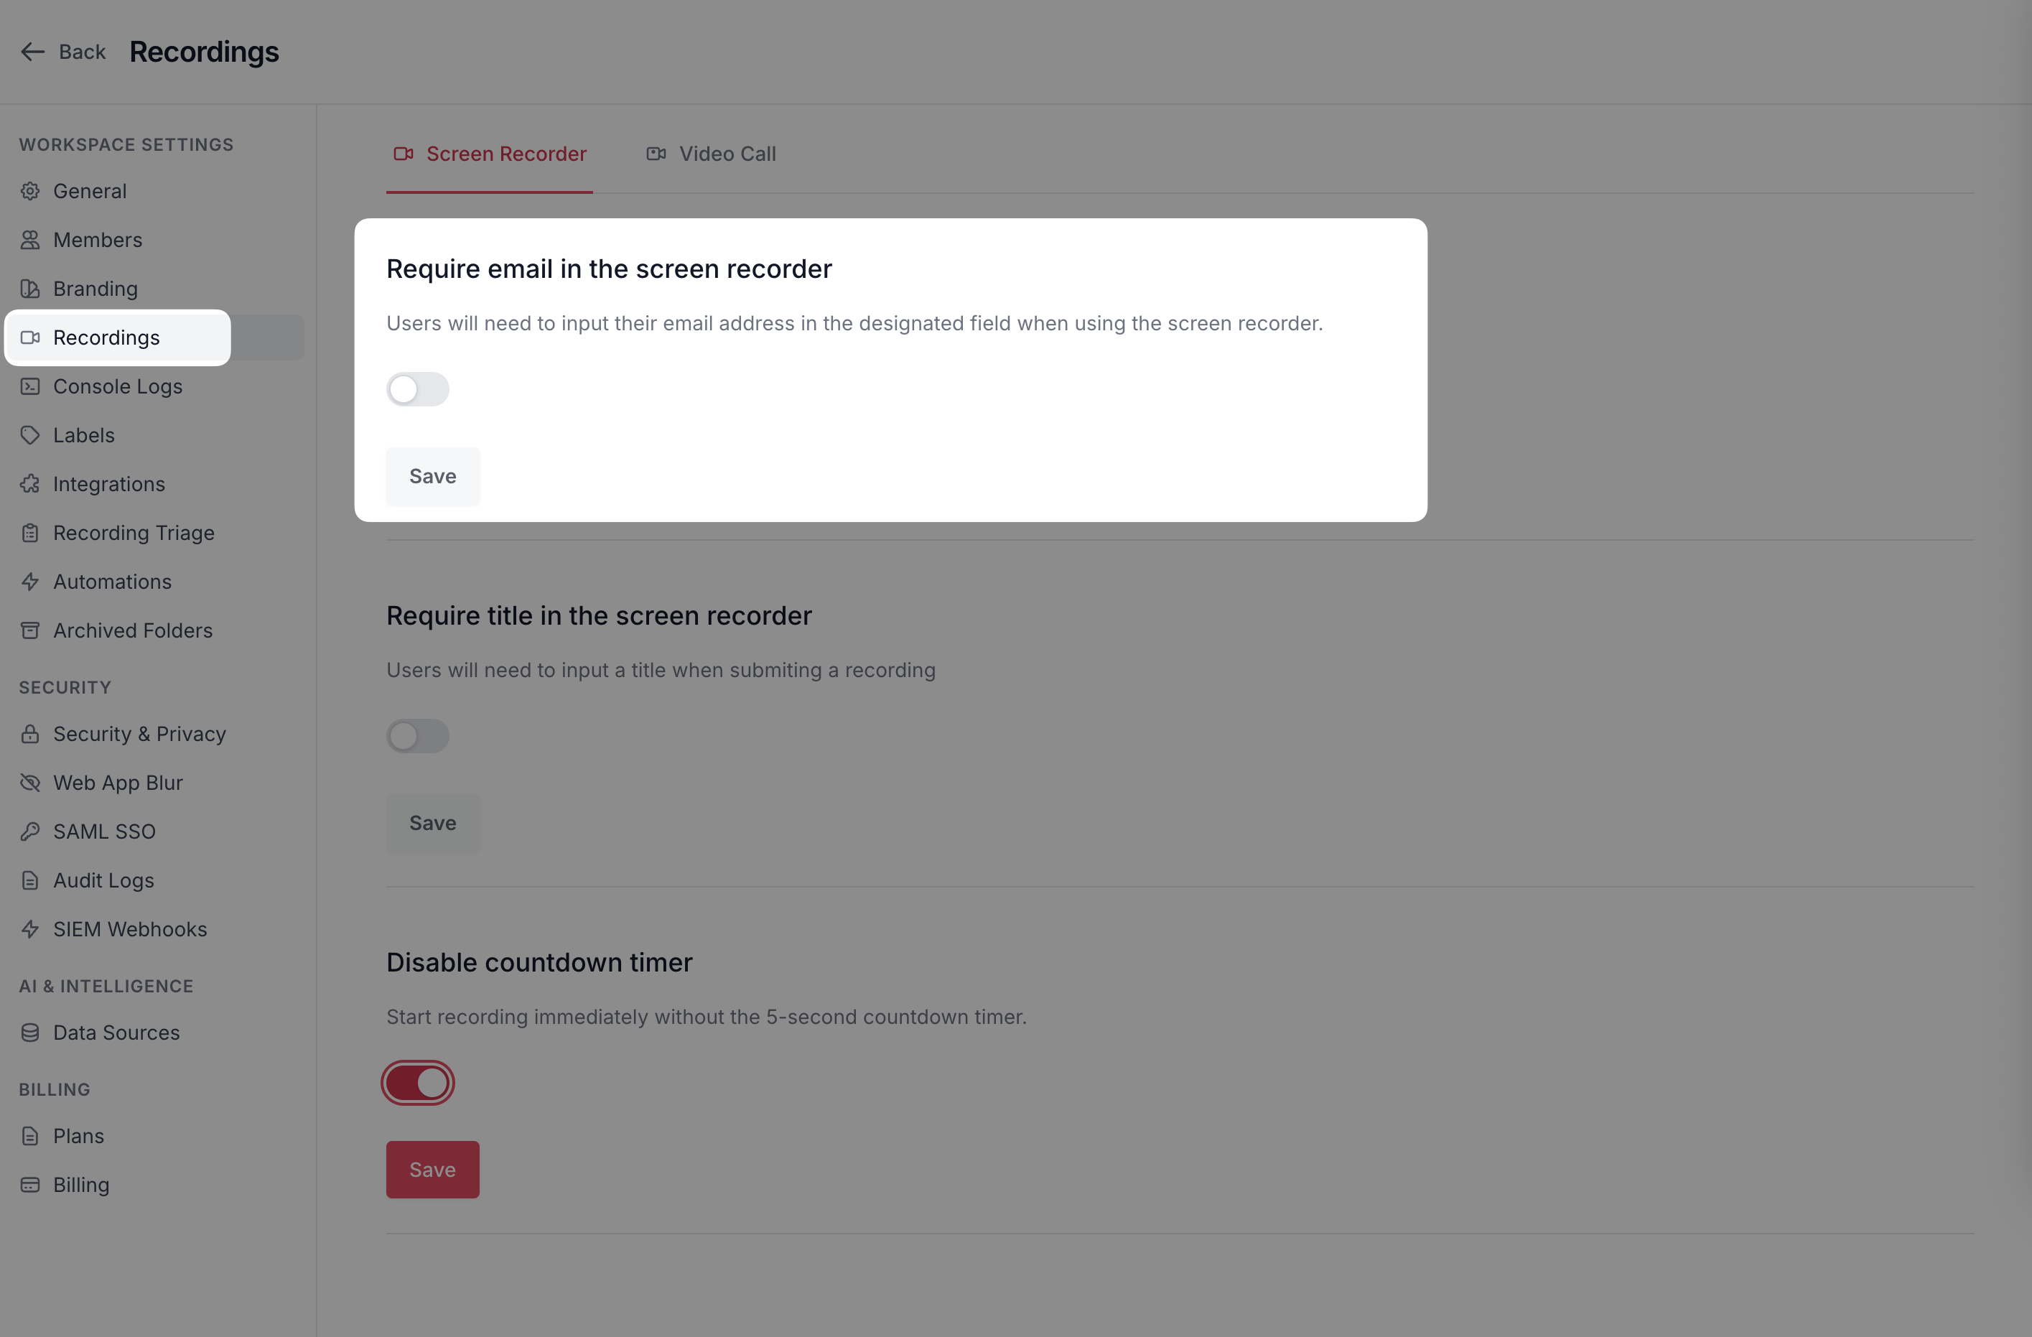
Task: Switch to the Video Call tab
Action: pos(710,154)
